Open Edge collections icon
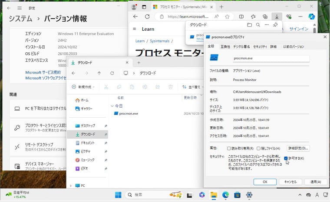This screenshot has width=330, height=202. tap(265, 16)
